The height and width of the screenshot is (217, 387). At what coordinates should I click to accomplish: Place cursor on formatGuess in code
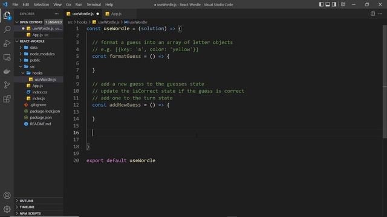tap(125, 56)
